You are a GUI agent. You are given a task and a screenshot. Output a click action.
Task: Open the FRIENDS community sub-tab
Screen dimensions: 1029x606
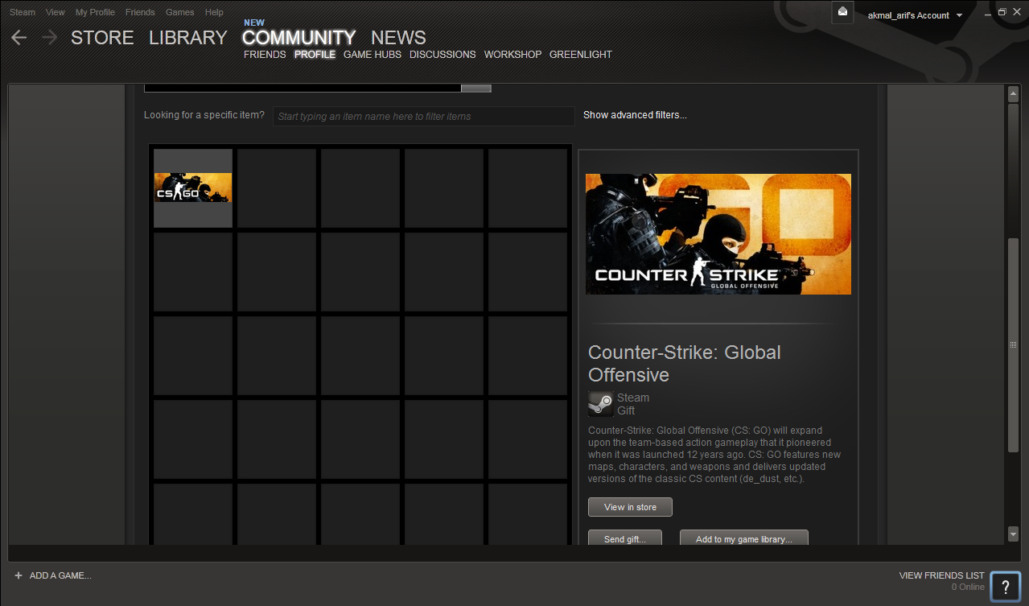(x=265, y=55)
